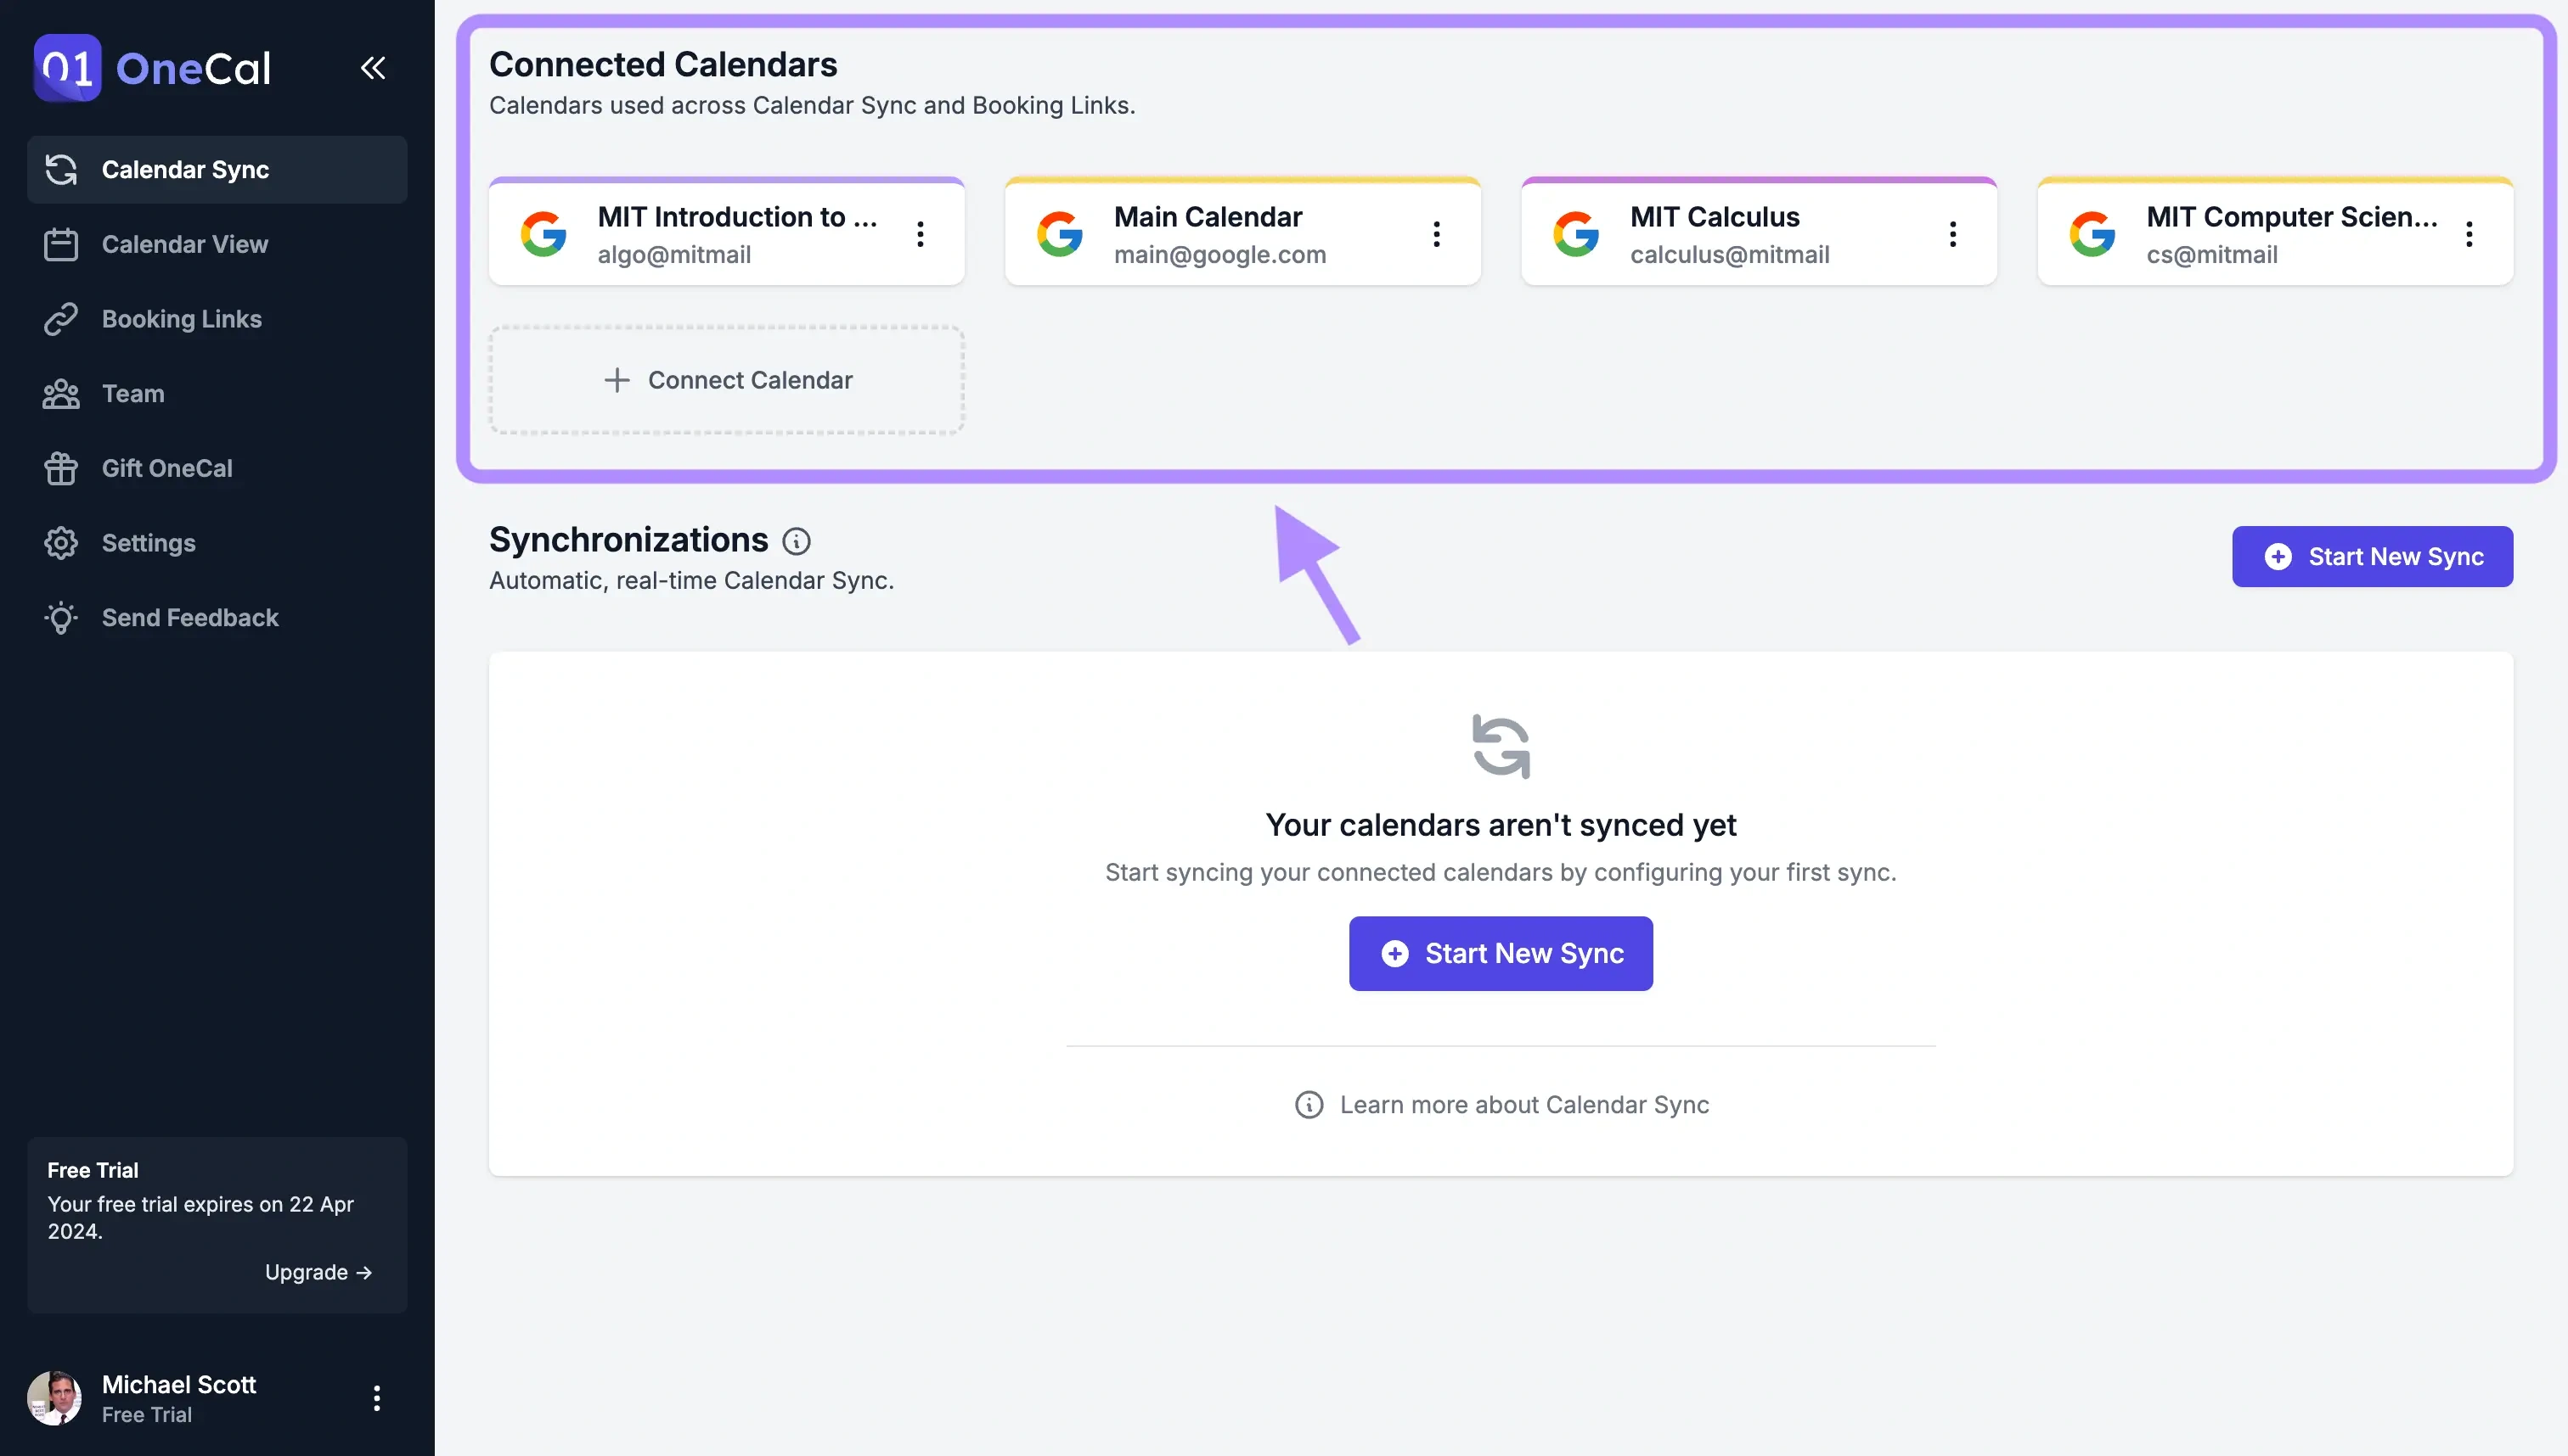The height and width of the screenshot is (1456, 2568).
Task: Navigate to the Team page
Action: click(132, 394)
